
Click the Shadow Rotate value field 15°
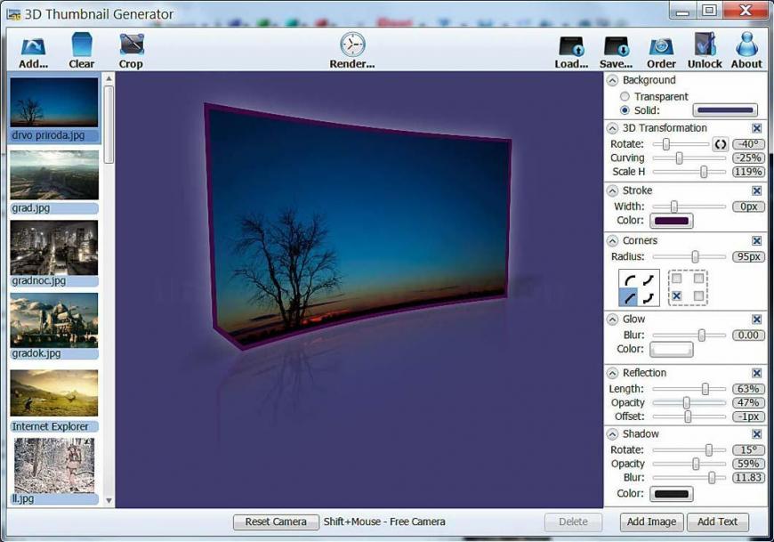coord(749,449)
